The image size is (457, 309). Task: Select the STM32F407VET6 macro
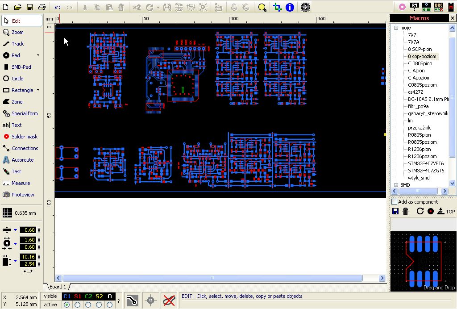(425, 163)
